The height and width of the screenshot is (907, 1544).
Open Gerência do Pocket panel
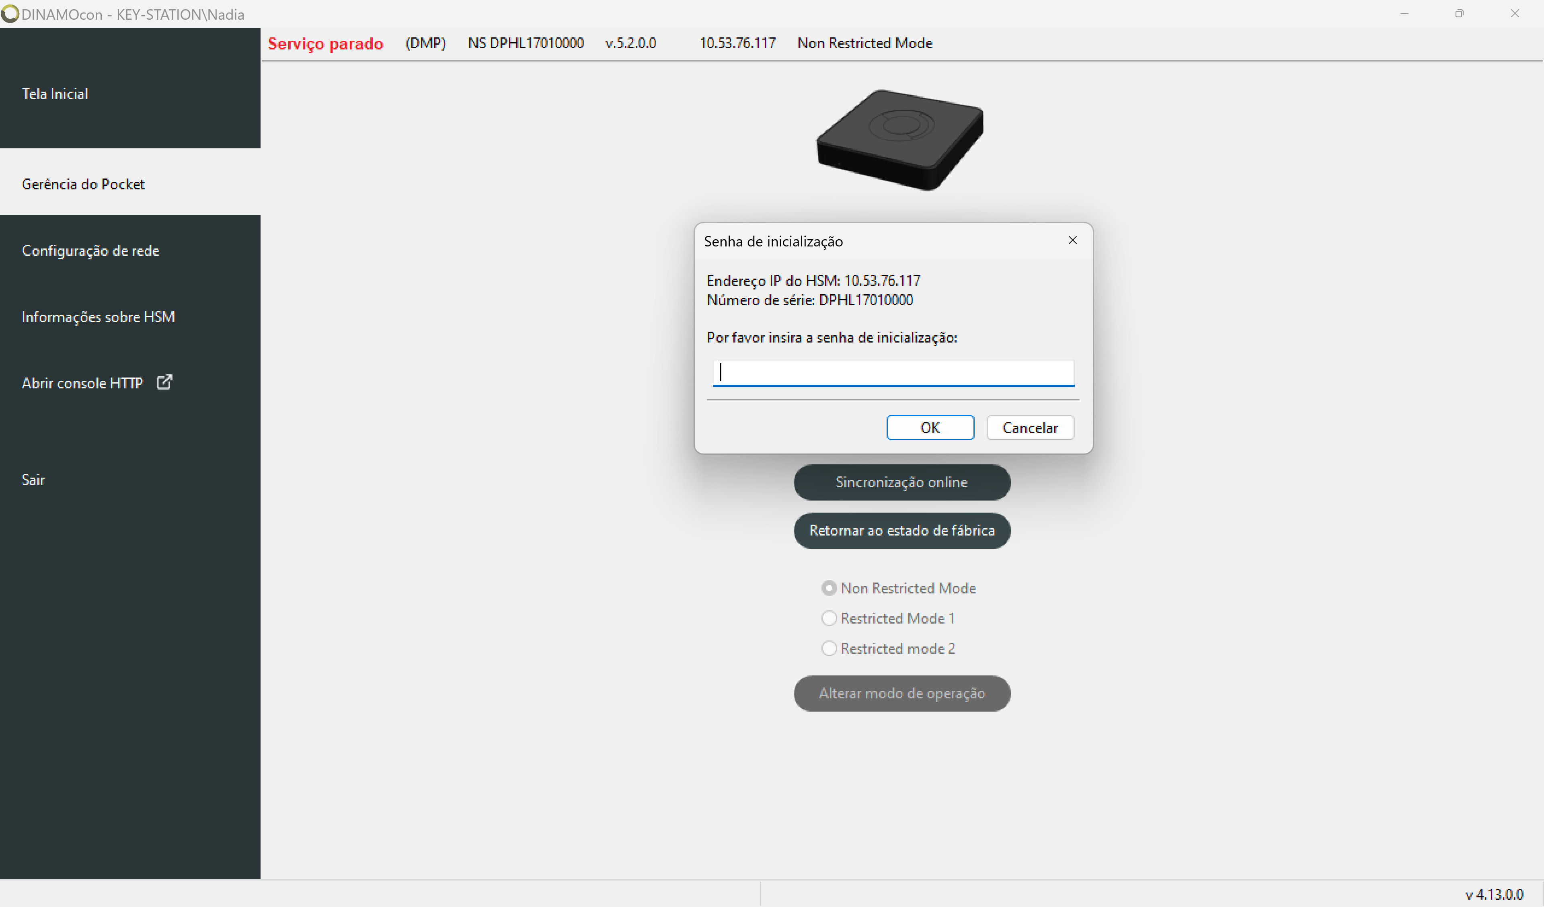point(83,184)
